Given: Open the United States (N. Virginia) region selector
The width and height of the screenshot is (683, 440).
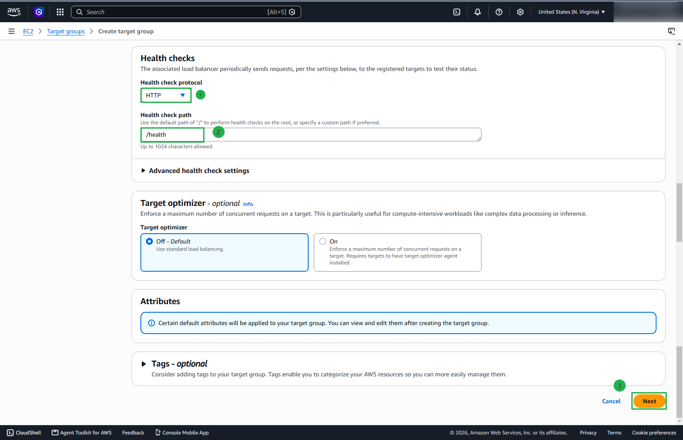Looking at the screenshot, I should pyautogui.click(x=572, y=12).
